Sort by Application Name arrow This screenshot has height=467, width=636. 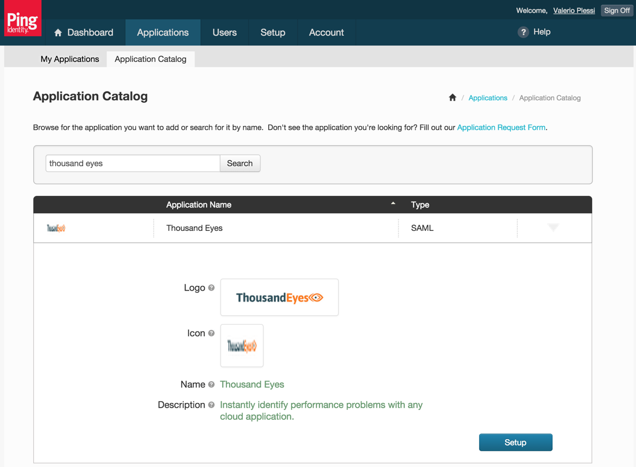(x=393, y=204)
